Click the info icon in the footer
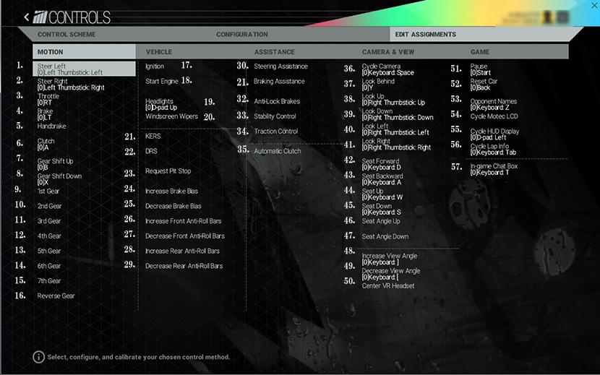 [38, 357]
